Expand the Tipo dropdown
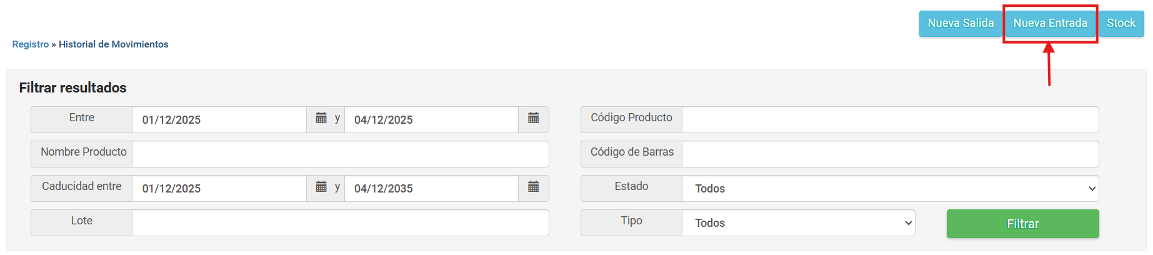This screenshot has width=1153, height=255. pos(798,223)
